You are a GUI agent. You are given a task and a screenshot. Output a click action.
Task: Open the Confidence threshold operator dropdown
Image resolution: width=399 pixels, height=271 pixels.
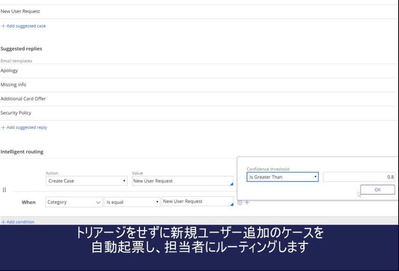pos(282,177)
